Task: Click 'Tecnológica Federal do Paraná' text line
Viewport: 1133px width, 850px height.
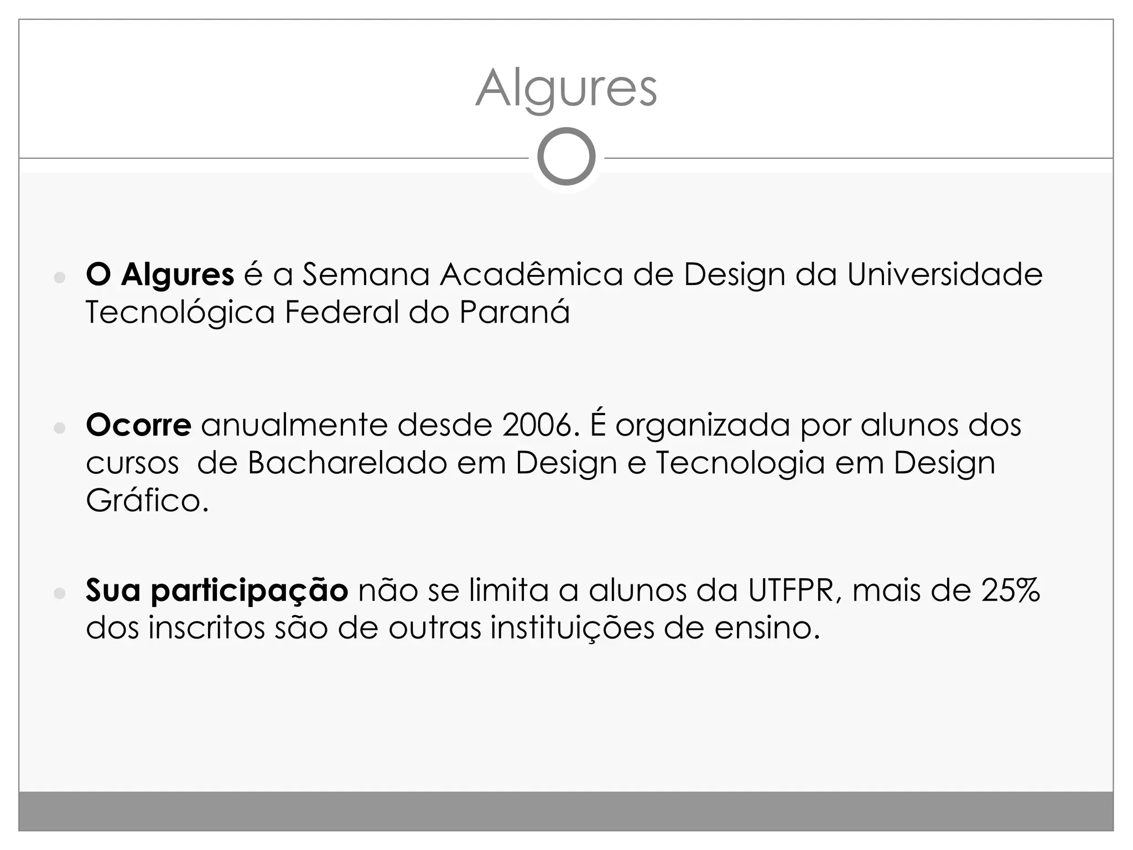Action: pos(328,313)
